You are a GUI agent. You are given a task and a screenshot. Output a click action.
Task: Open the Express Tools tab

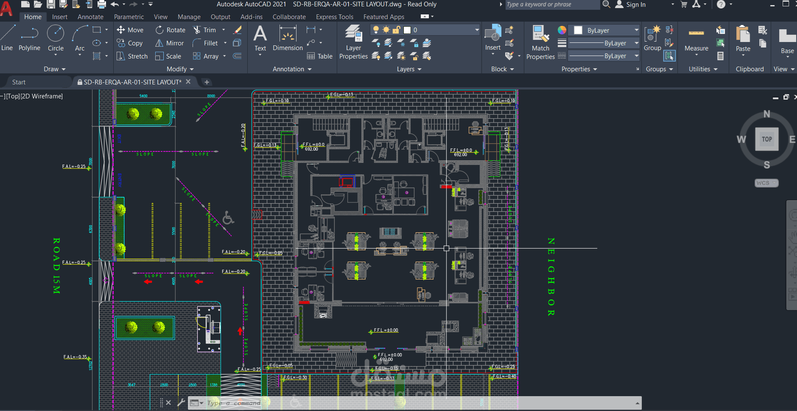point(335,17)
